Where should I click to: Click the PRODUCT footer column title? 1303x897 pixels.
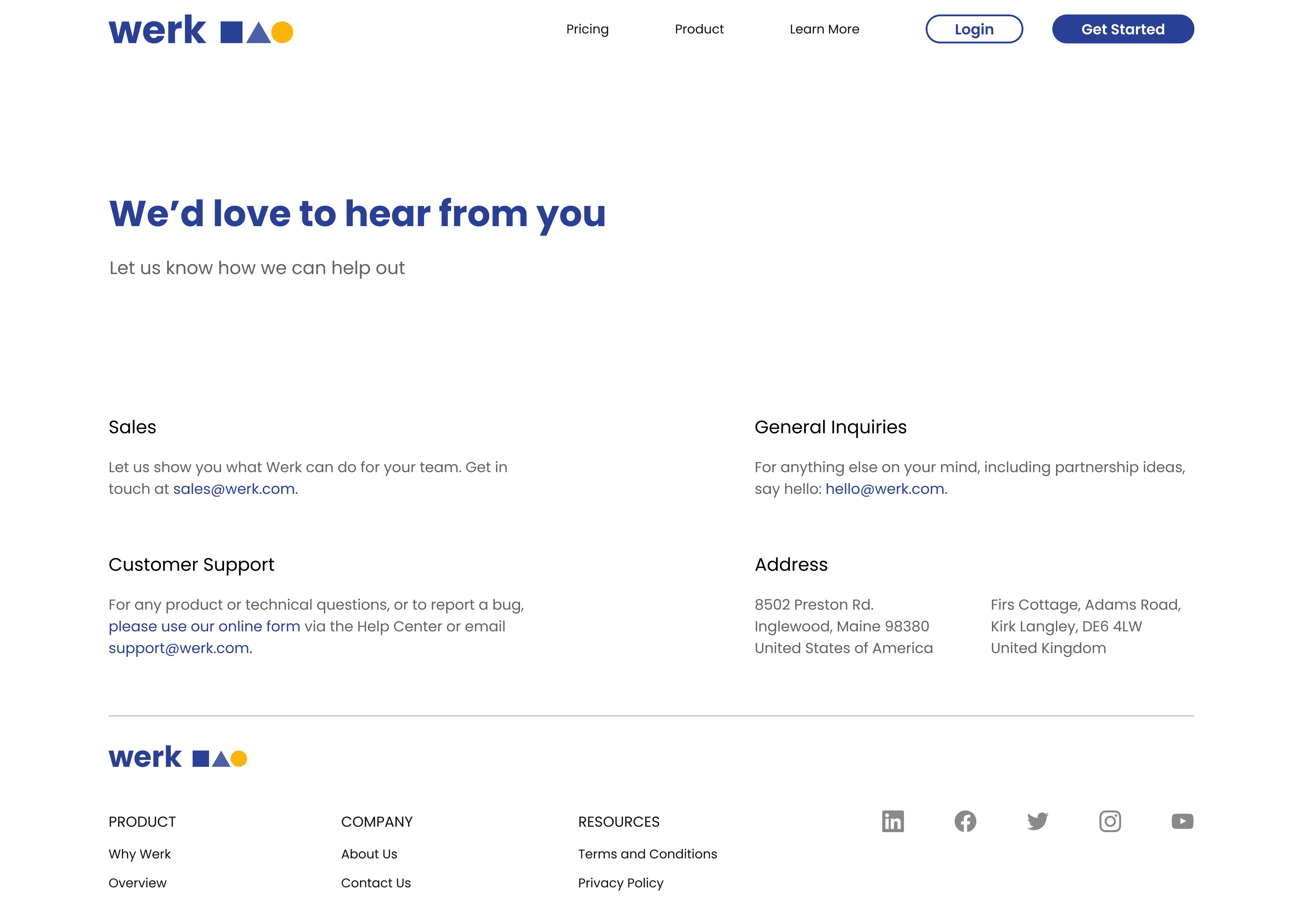point(142,822)
